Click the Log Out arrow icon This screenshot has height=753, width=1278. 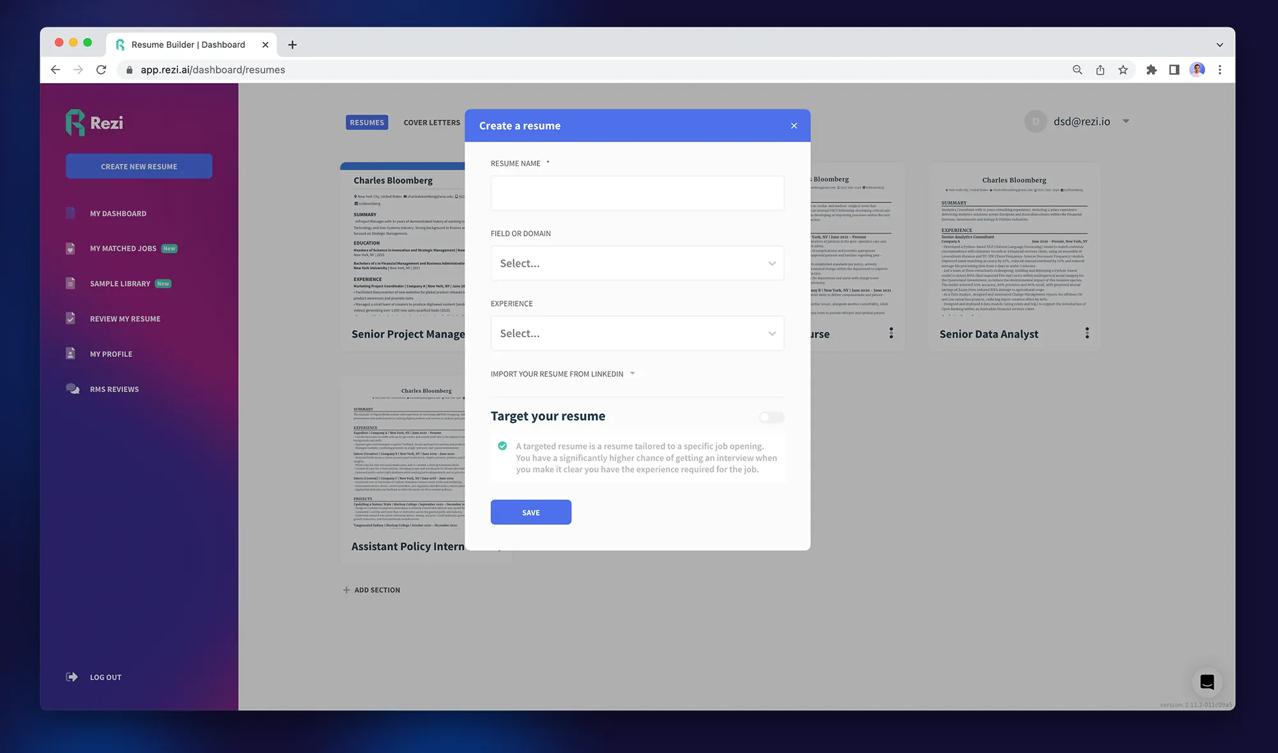[x=72, y=677]
